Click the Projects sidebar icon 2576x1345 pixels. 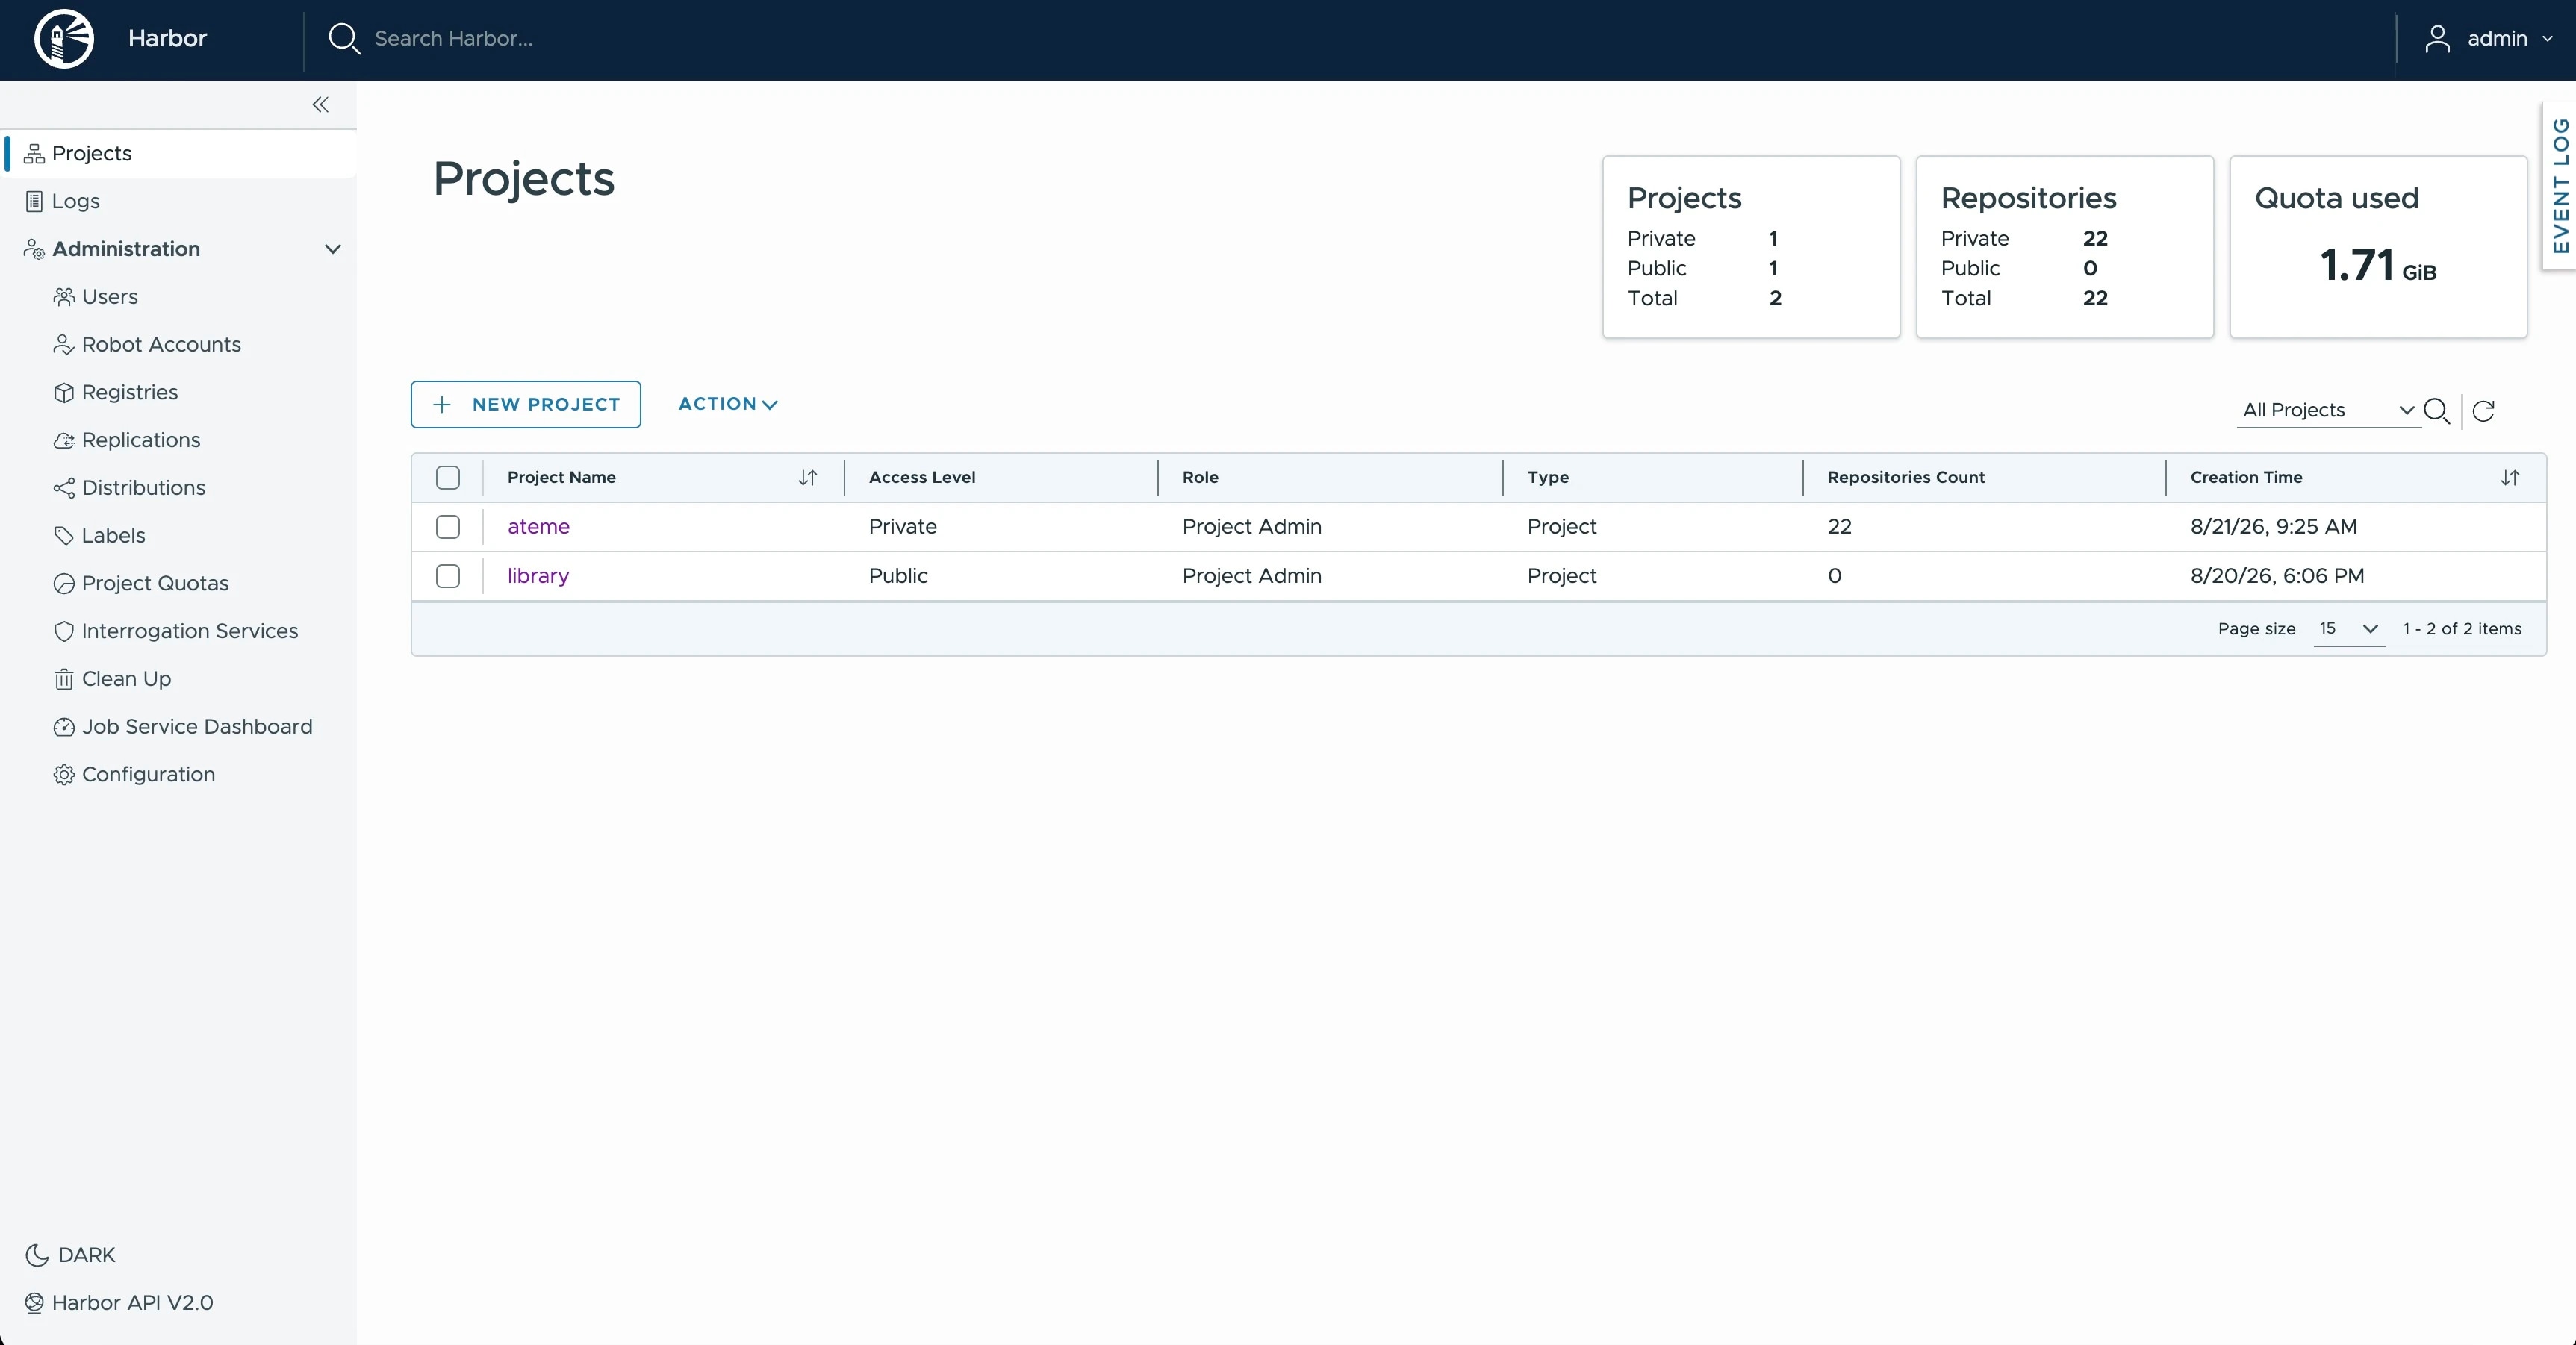34,153
